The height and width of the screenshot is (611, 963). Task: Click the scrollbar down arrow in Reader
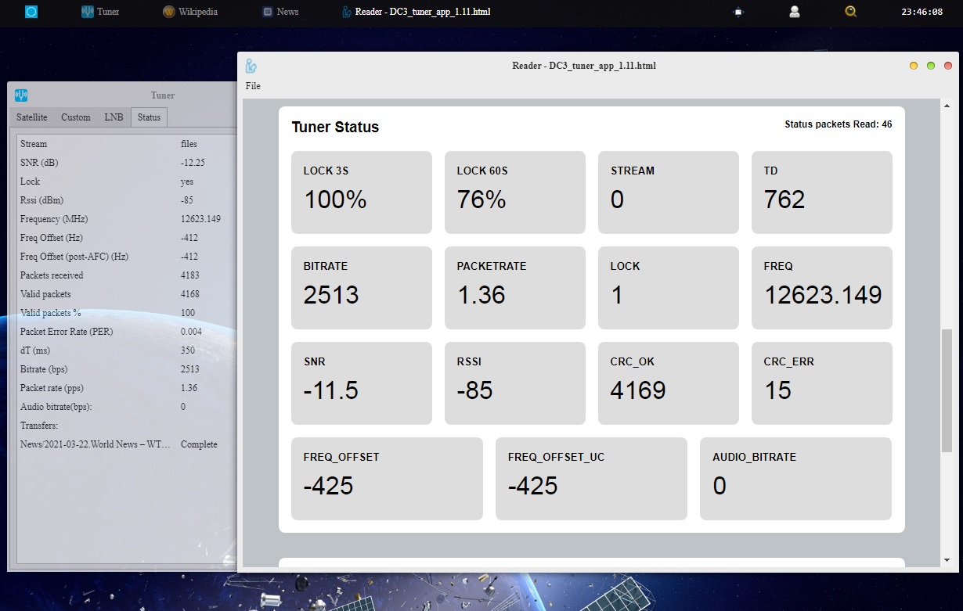coord(947,560)
